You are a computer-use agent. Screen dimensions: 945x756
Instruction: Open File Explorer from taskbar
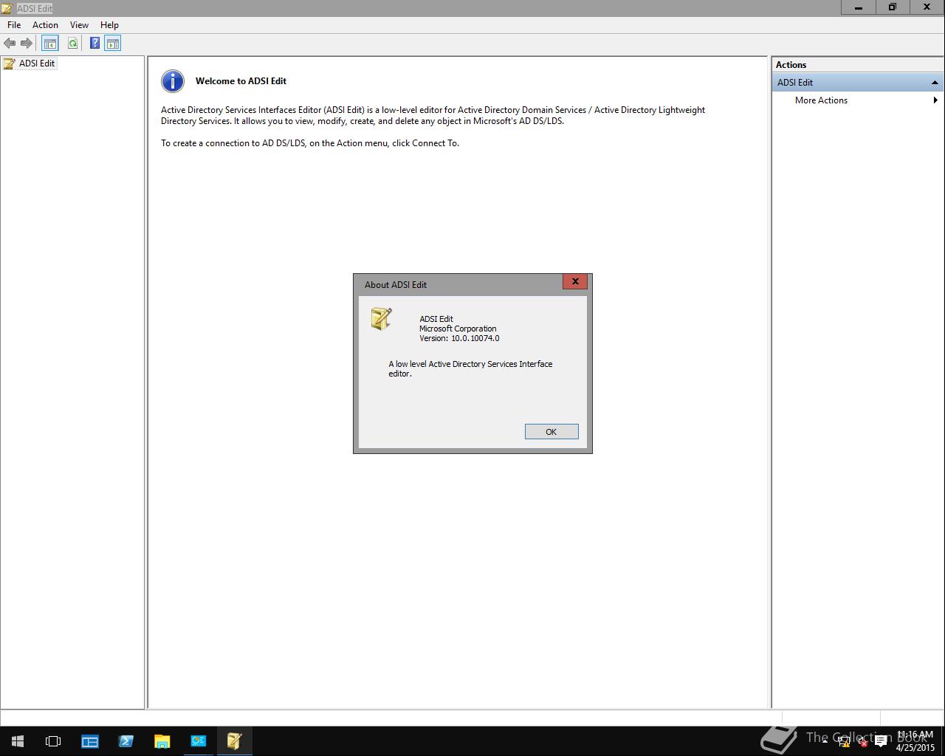point(162,741)
